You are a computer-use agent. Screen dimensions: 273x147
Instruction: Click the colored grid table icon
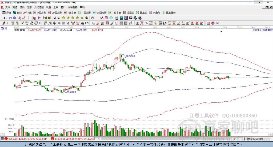(x=208, y=23)
